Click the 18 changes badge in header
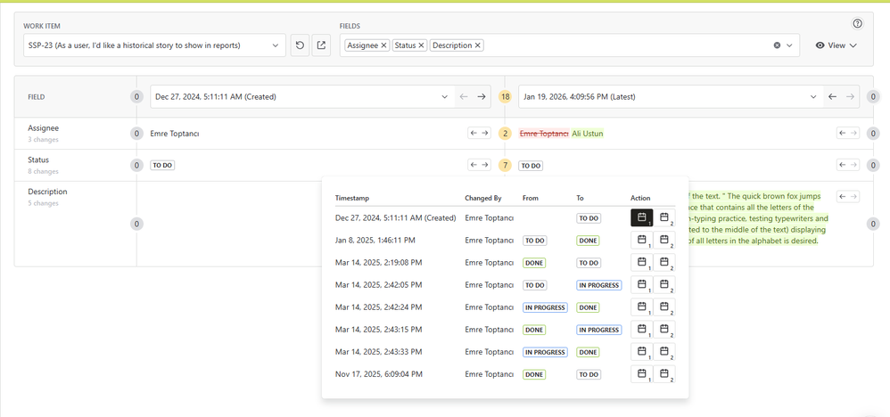The width and height of the screenshot is (890, 417). click(505, 97)
